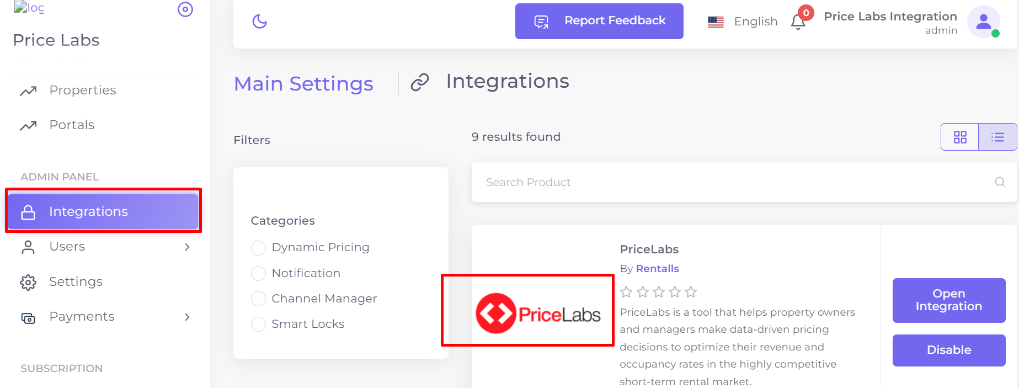Select Smart Locks category filter

pyautogui.click(x=258, y=324)
